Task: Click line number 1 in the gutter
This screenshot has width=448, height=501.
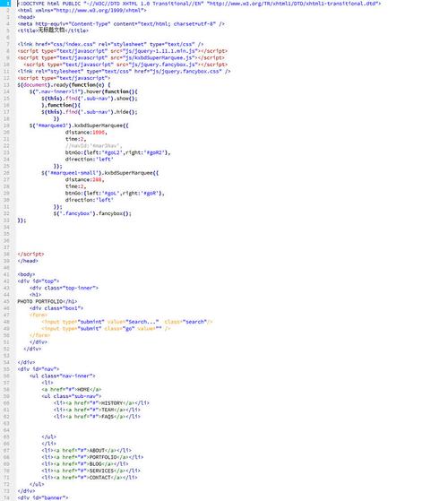Action: point(8,4)
